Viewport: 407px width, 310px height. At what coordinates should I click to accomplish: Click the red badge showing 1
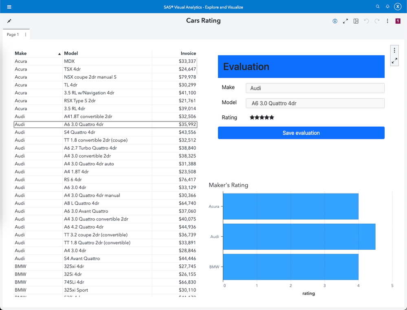[398, 21]
